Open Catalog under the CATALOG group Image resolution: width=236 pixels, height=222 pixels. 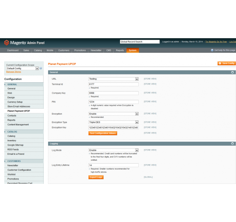[x=24, y=136]
